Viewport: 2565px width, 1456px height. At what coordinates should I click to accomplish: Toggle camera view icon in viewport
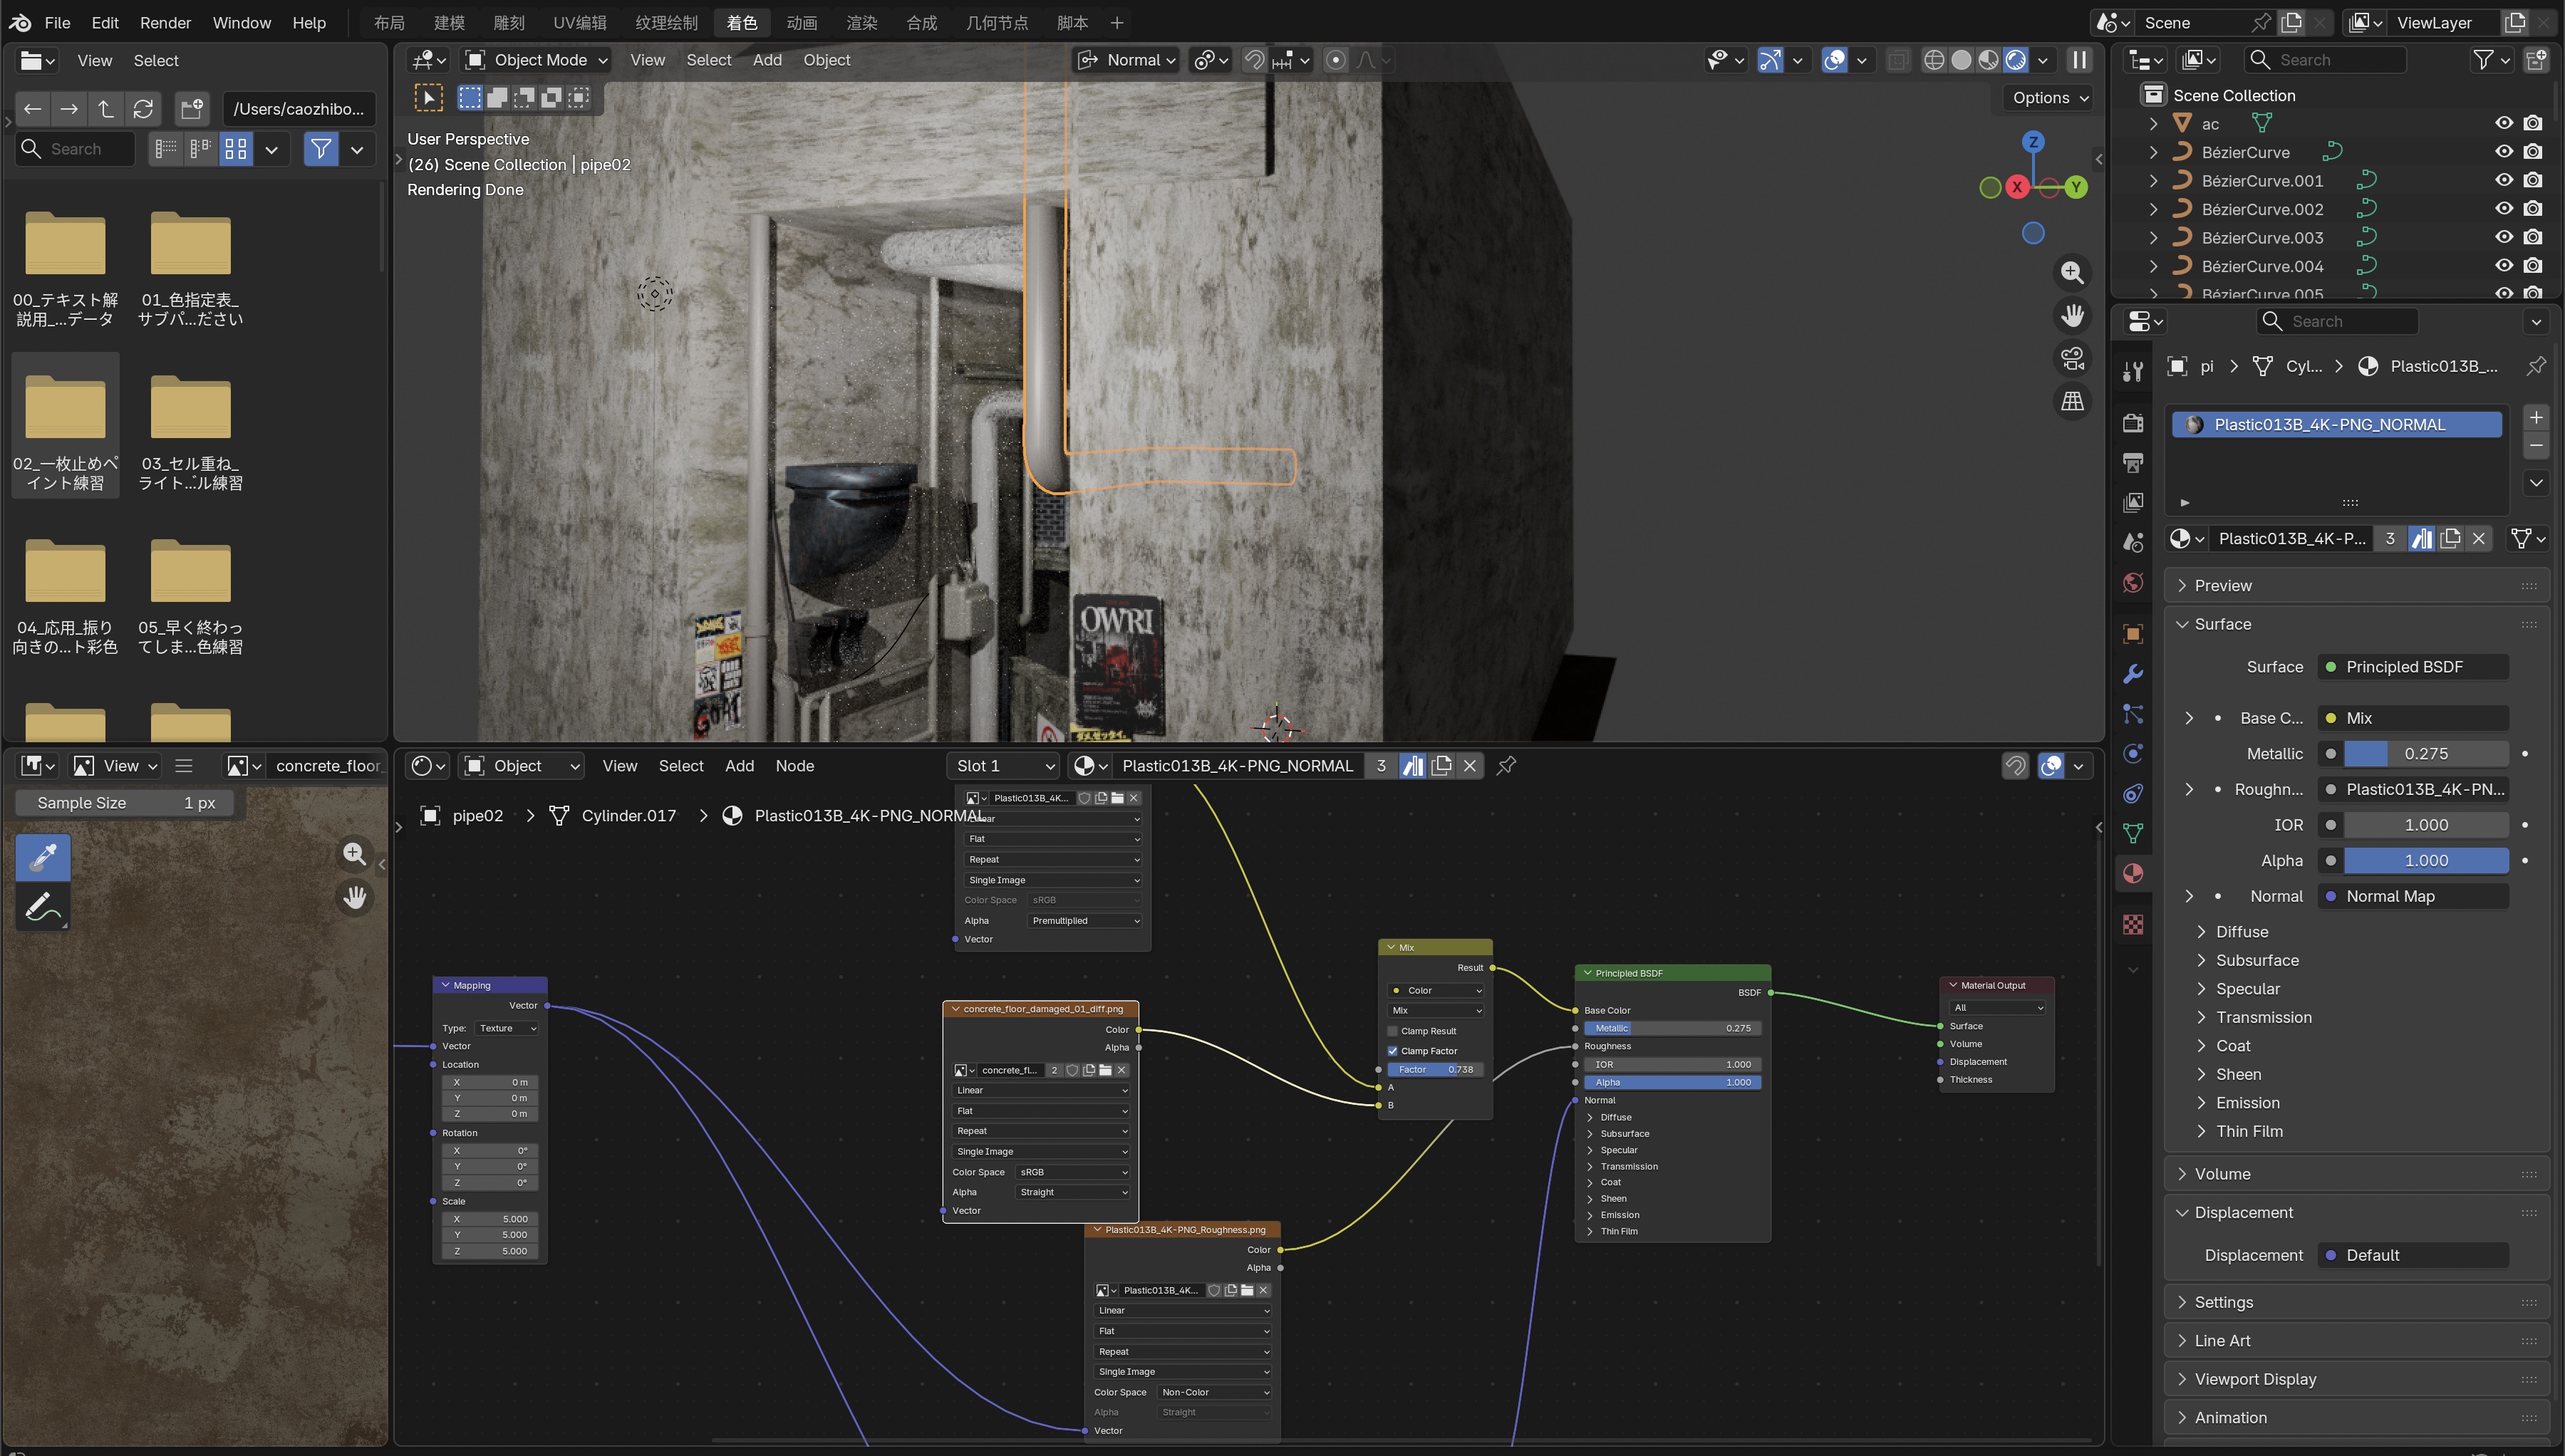[2072, 358]
